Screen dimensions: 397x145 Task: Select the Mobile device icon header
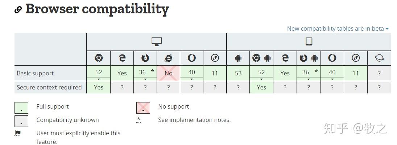click(x=309, y=41)
